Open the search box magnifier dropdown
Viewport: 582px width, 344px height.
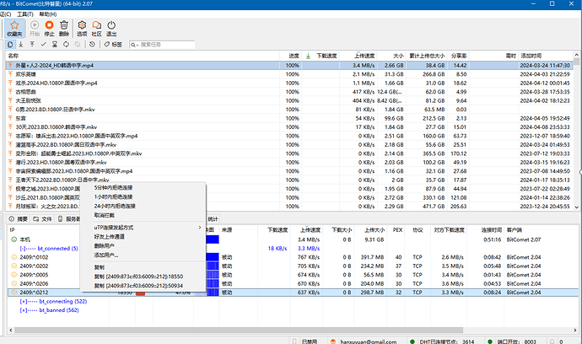coord(134,45)
